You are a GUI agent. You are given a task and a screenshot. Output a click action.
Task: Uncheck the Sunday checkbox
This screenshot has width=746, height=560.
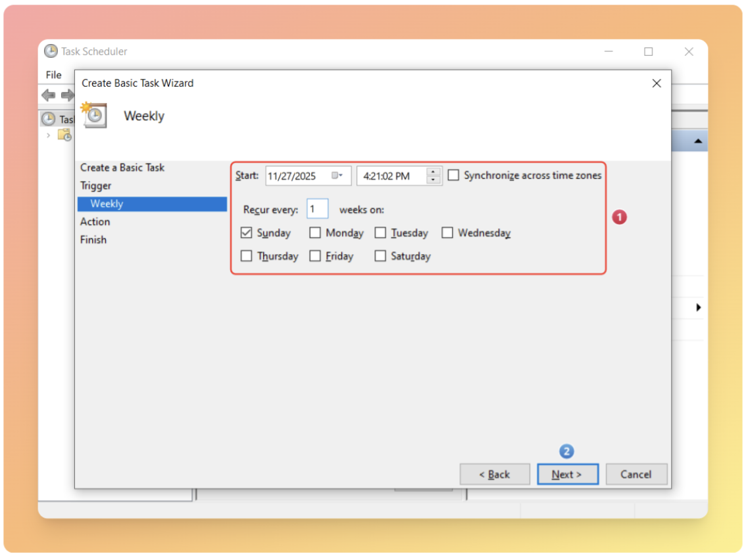coord(247,233)
